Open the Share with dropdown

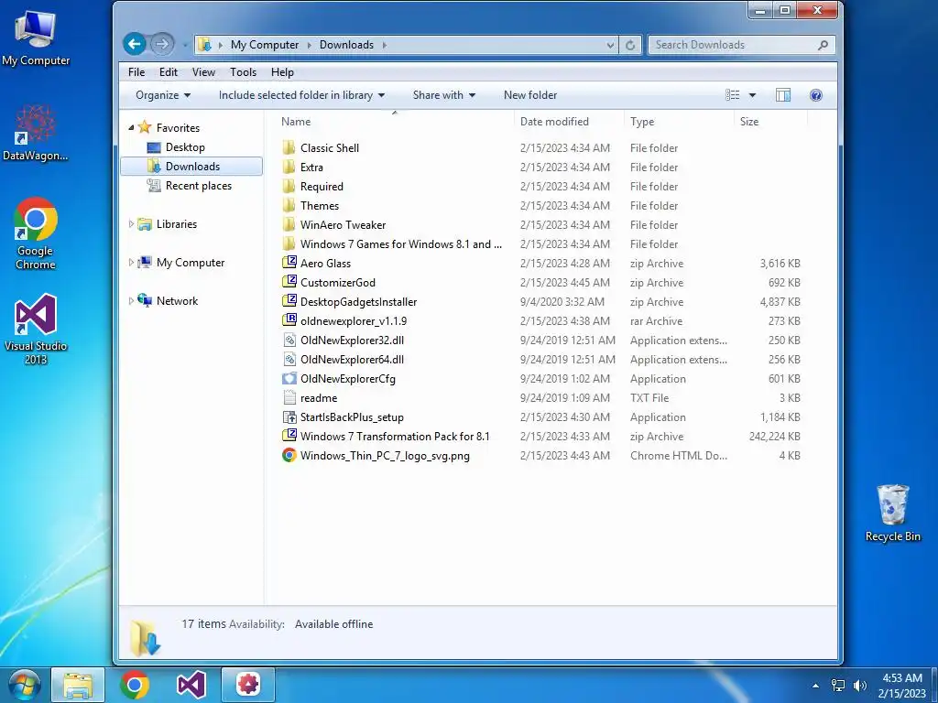[x=444, y=95]
